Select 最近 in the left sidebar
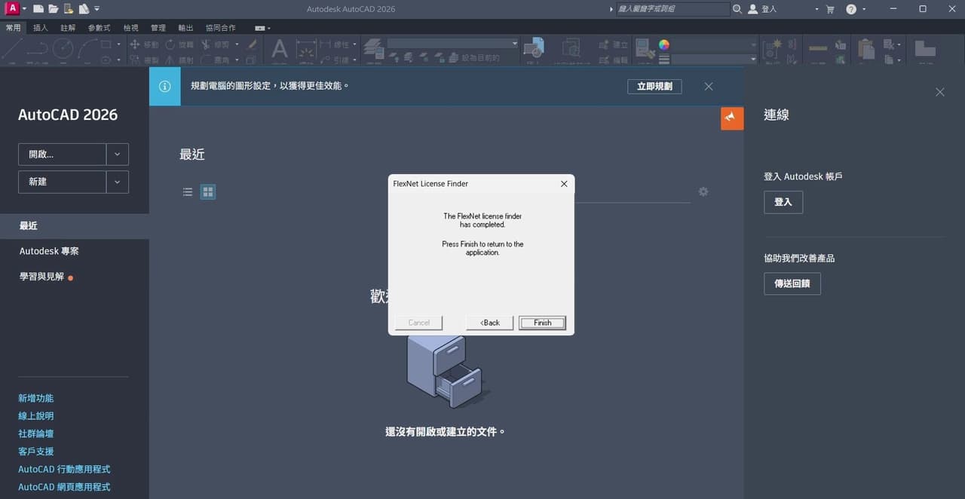The height and width of the screenshot is (499, 965). (x=75, y=225)
